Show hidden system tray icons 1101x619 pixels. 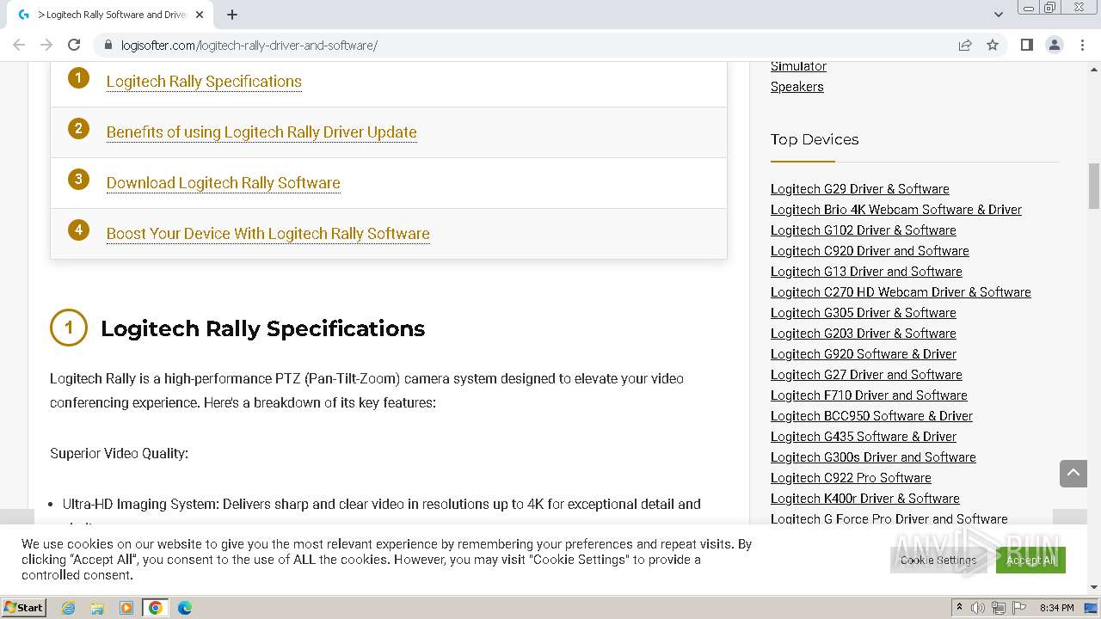click(959, 608)
